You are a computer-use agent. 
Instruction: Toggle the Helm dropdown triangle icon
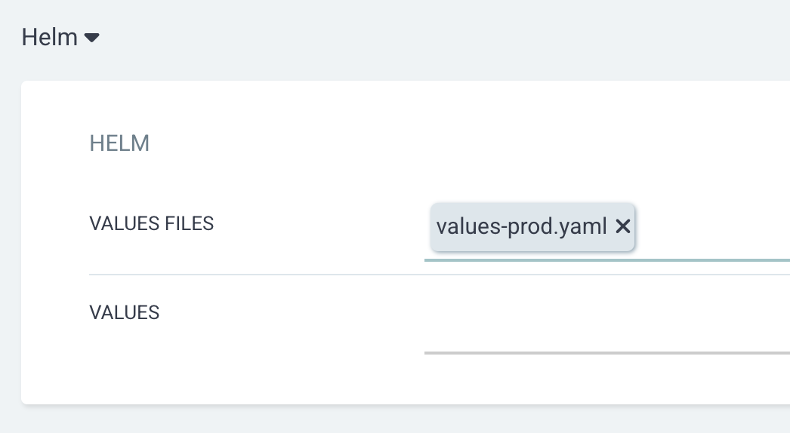click(91, 38)
